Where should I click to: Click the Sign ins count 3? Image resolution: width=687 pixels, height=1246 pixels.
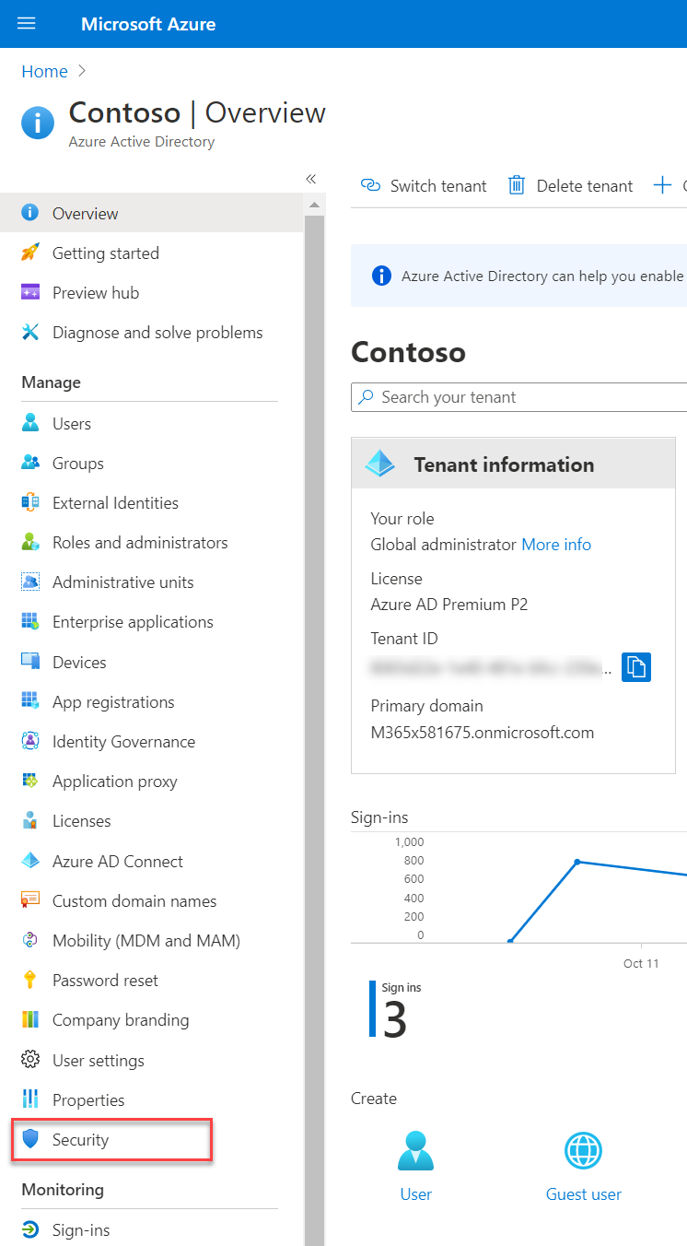tap(394, 1019)
